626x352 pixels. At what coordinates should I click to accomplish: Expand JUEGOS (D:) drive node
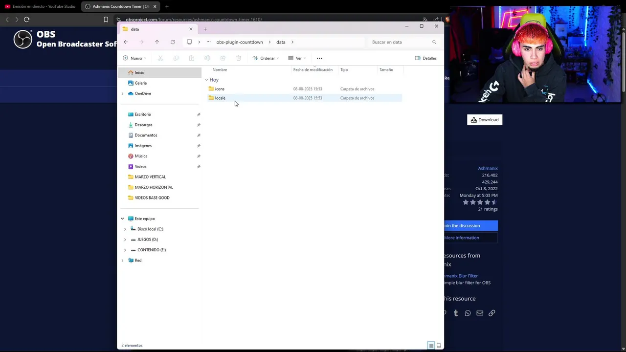[125, 240]
